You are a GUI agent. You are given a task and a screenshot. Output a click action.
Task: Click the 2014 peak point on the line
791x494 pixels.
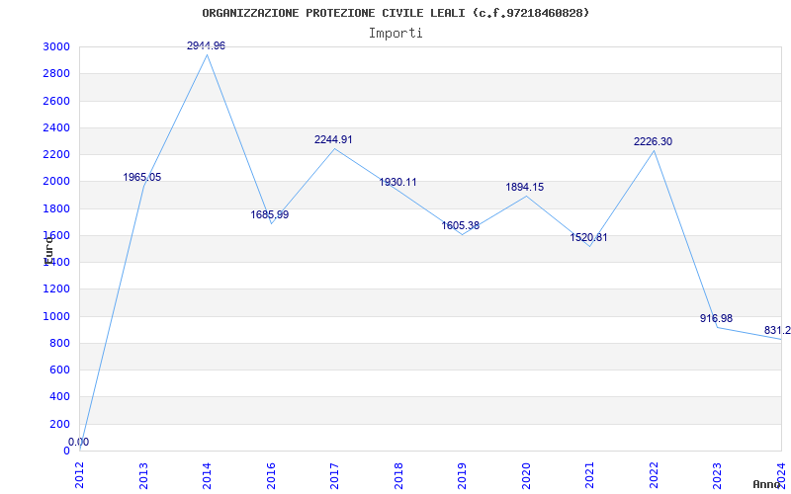(207, 54)
